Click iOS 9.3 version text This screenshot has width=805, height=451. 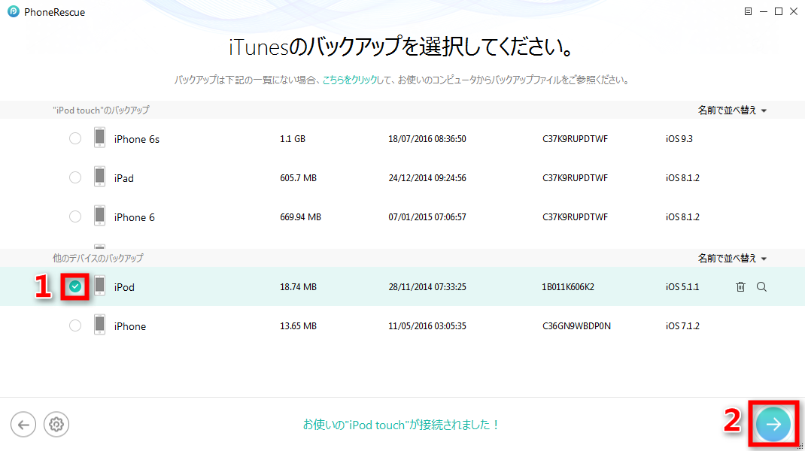(x=679, y=138)
